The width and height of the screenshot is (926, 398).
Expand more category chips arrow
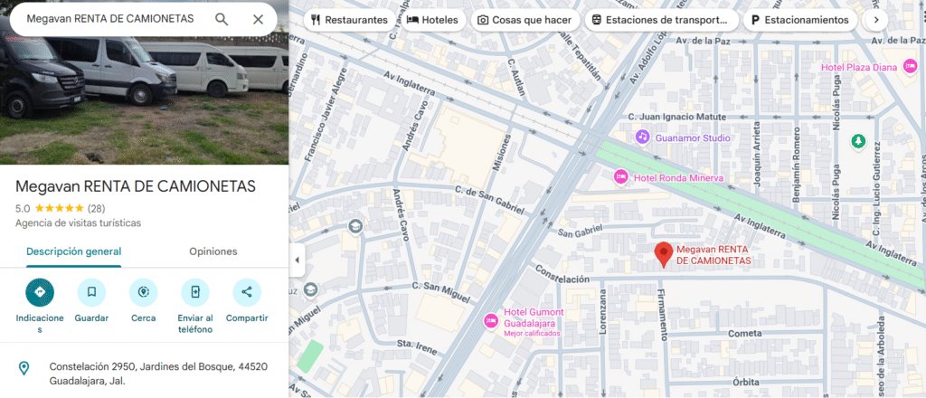pos(876,20)
